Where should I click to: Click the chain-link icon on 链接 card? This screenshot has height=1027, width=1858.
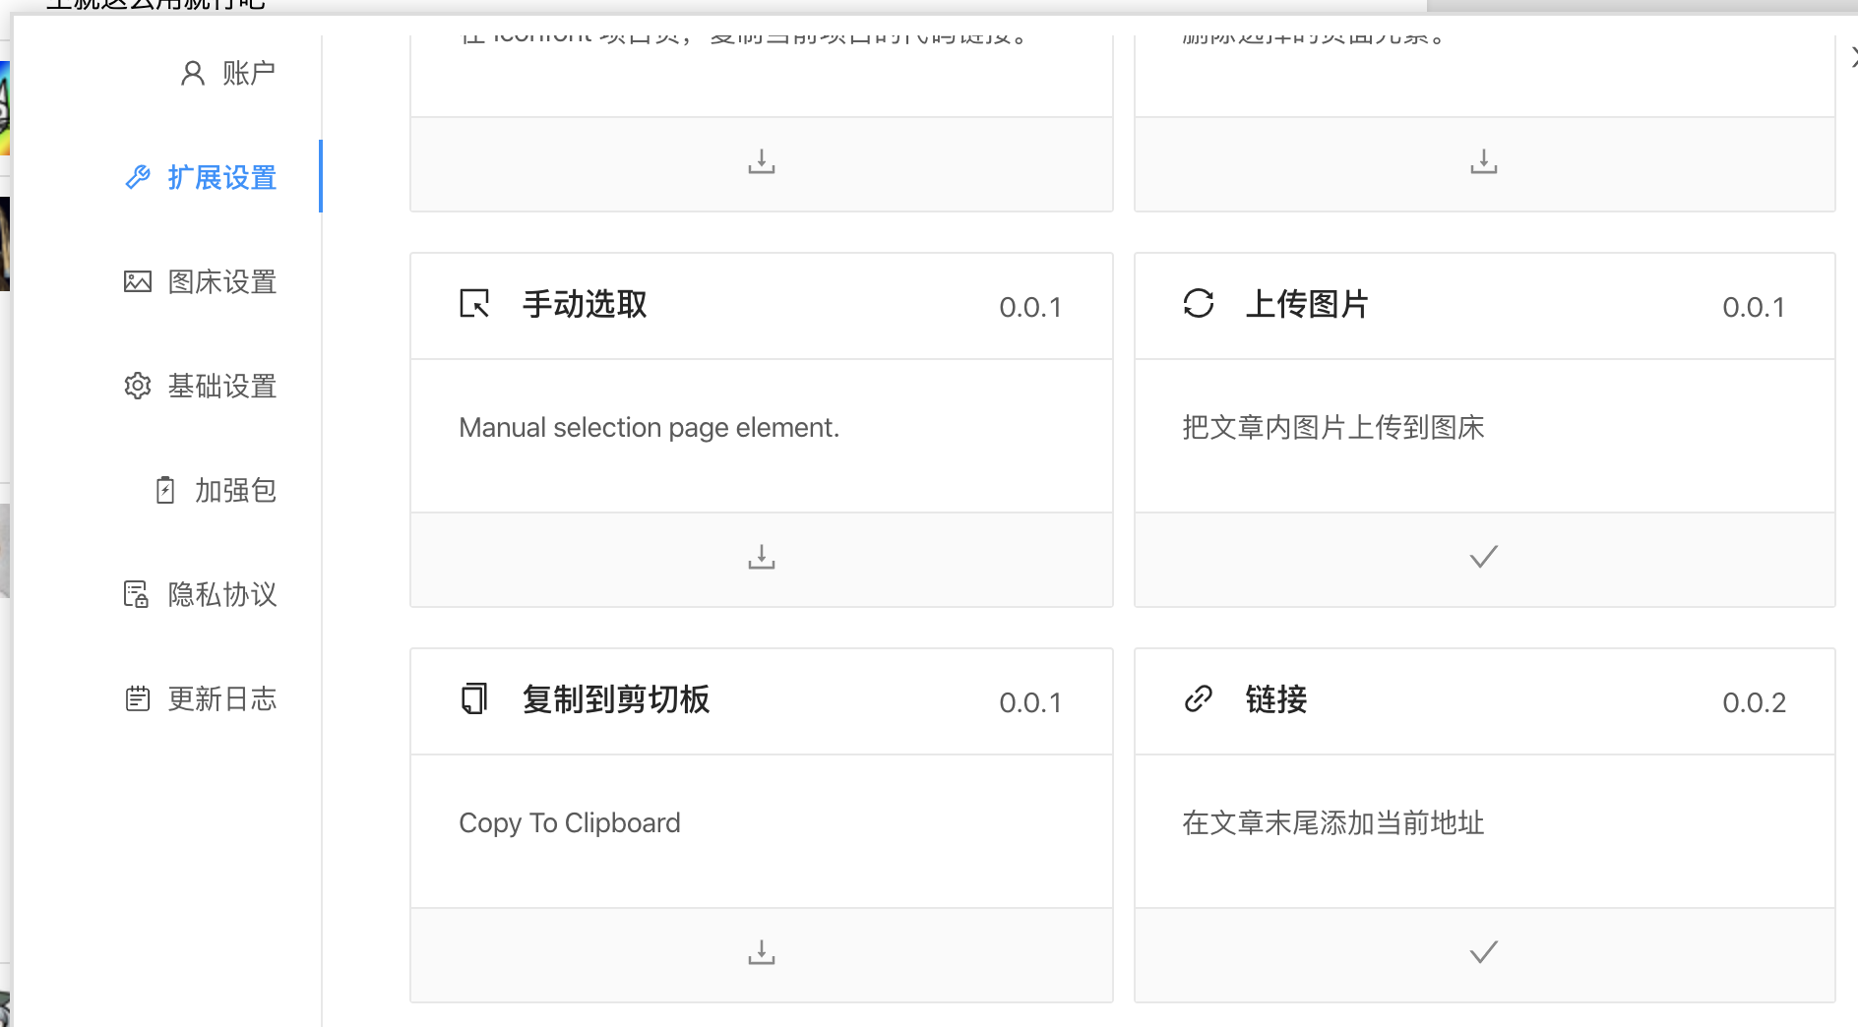1198,699
